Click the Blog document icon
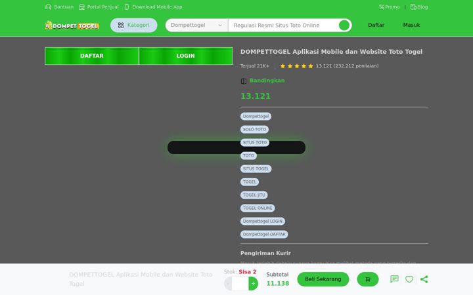 click(x=413, y=7)
